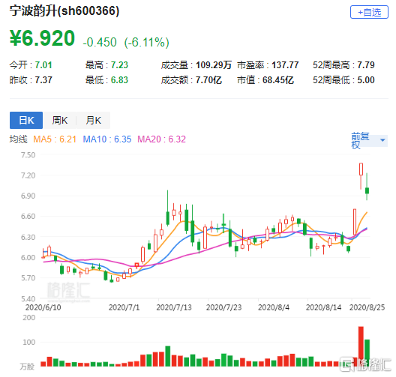396x377 pixels.
Task: Click the 6.90 price axis label
Action: [x=28, y=196]
